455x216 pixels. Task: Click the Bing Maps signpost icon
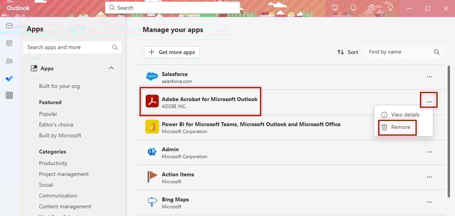click(x=152, y=202)
